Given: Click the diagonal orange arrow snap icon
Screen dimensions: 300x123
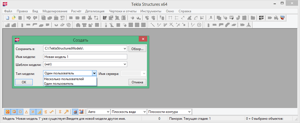Looking at the screenshot, I should point(66,112).
